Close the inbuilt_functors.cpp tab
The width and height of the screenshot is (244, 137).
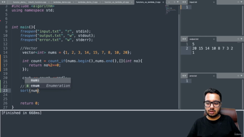point(49,2)
